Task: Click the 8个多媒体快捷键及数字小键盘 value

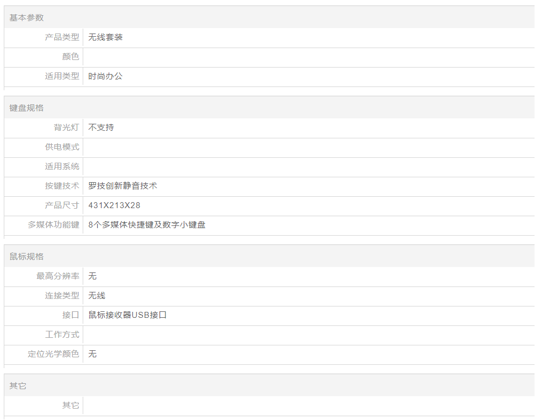Action: click(x=146, y=225)
